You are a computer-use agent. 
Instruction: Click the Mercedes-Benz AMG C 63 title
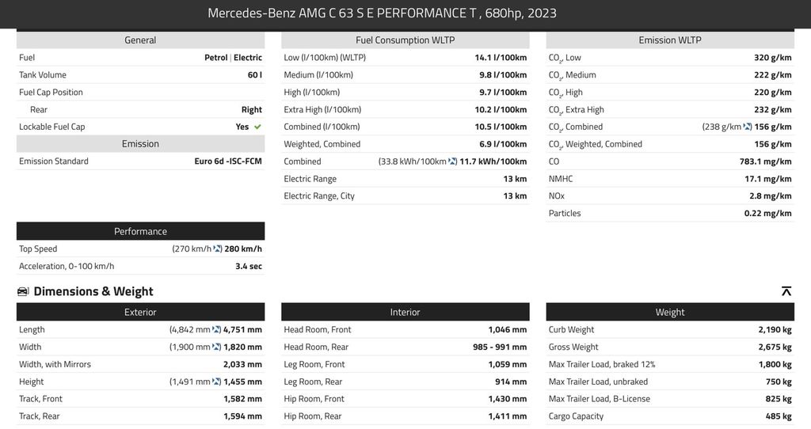point(382,13)
